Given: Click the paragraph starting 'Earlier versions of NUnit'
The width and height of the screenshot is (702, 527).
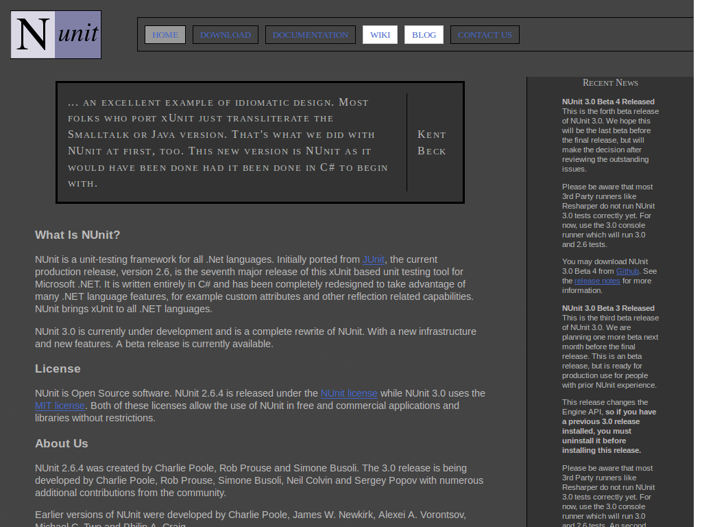Looking at the screenshot, I should 251,519.
